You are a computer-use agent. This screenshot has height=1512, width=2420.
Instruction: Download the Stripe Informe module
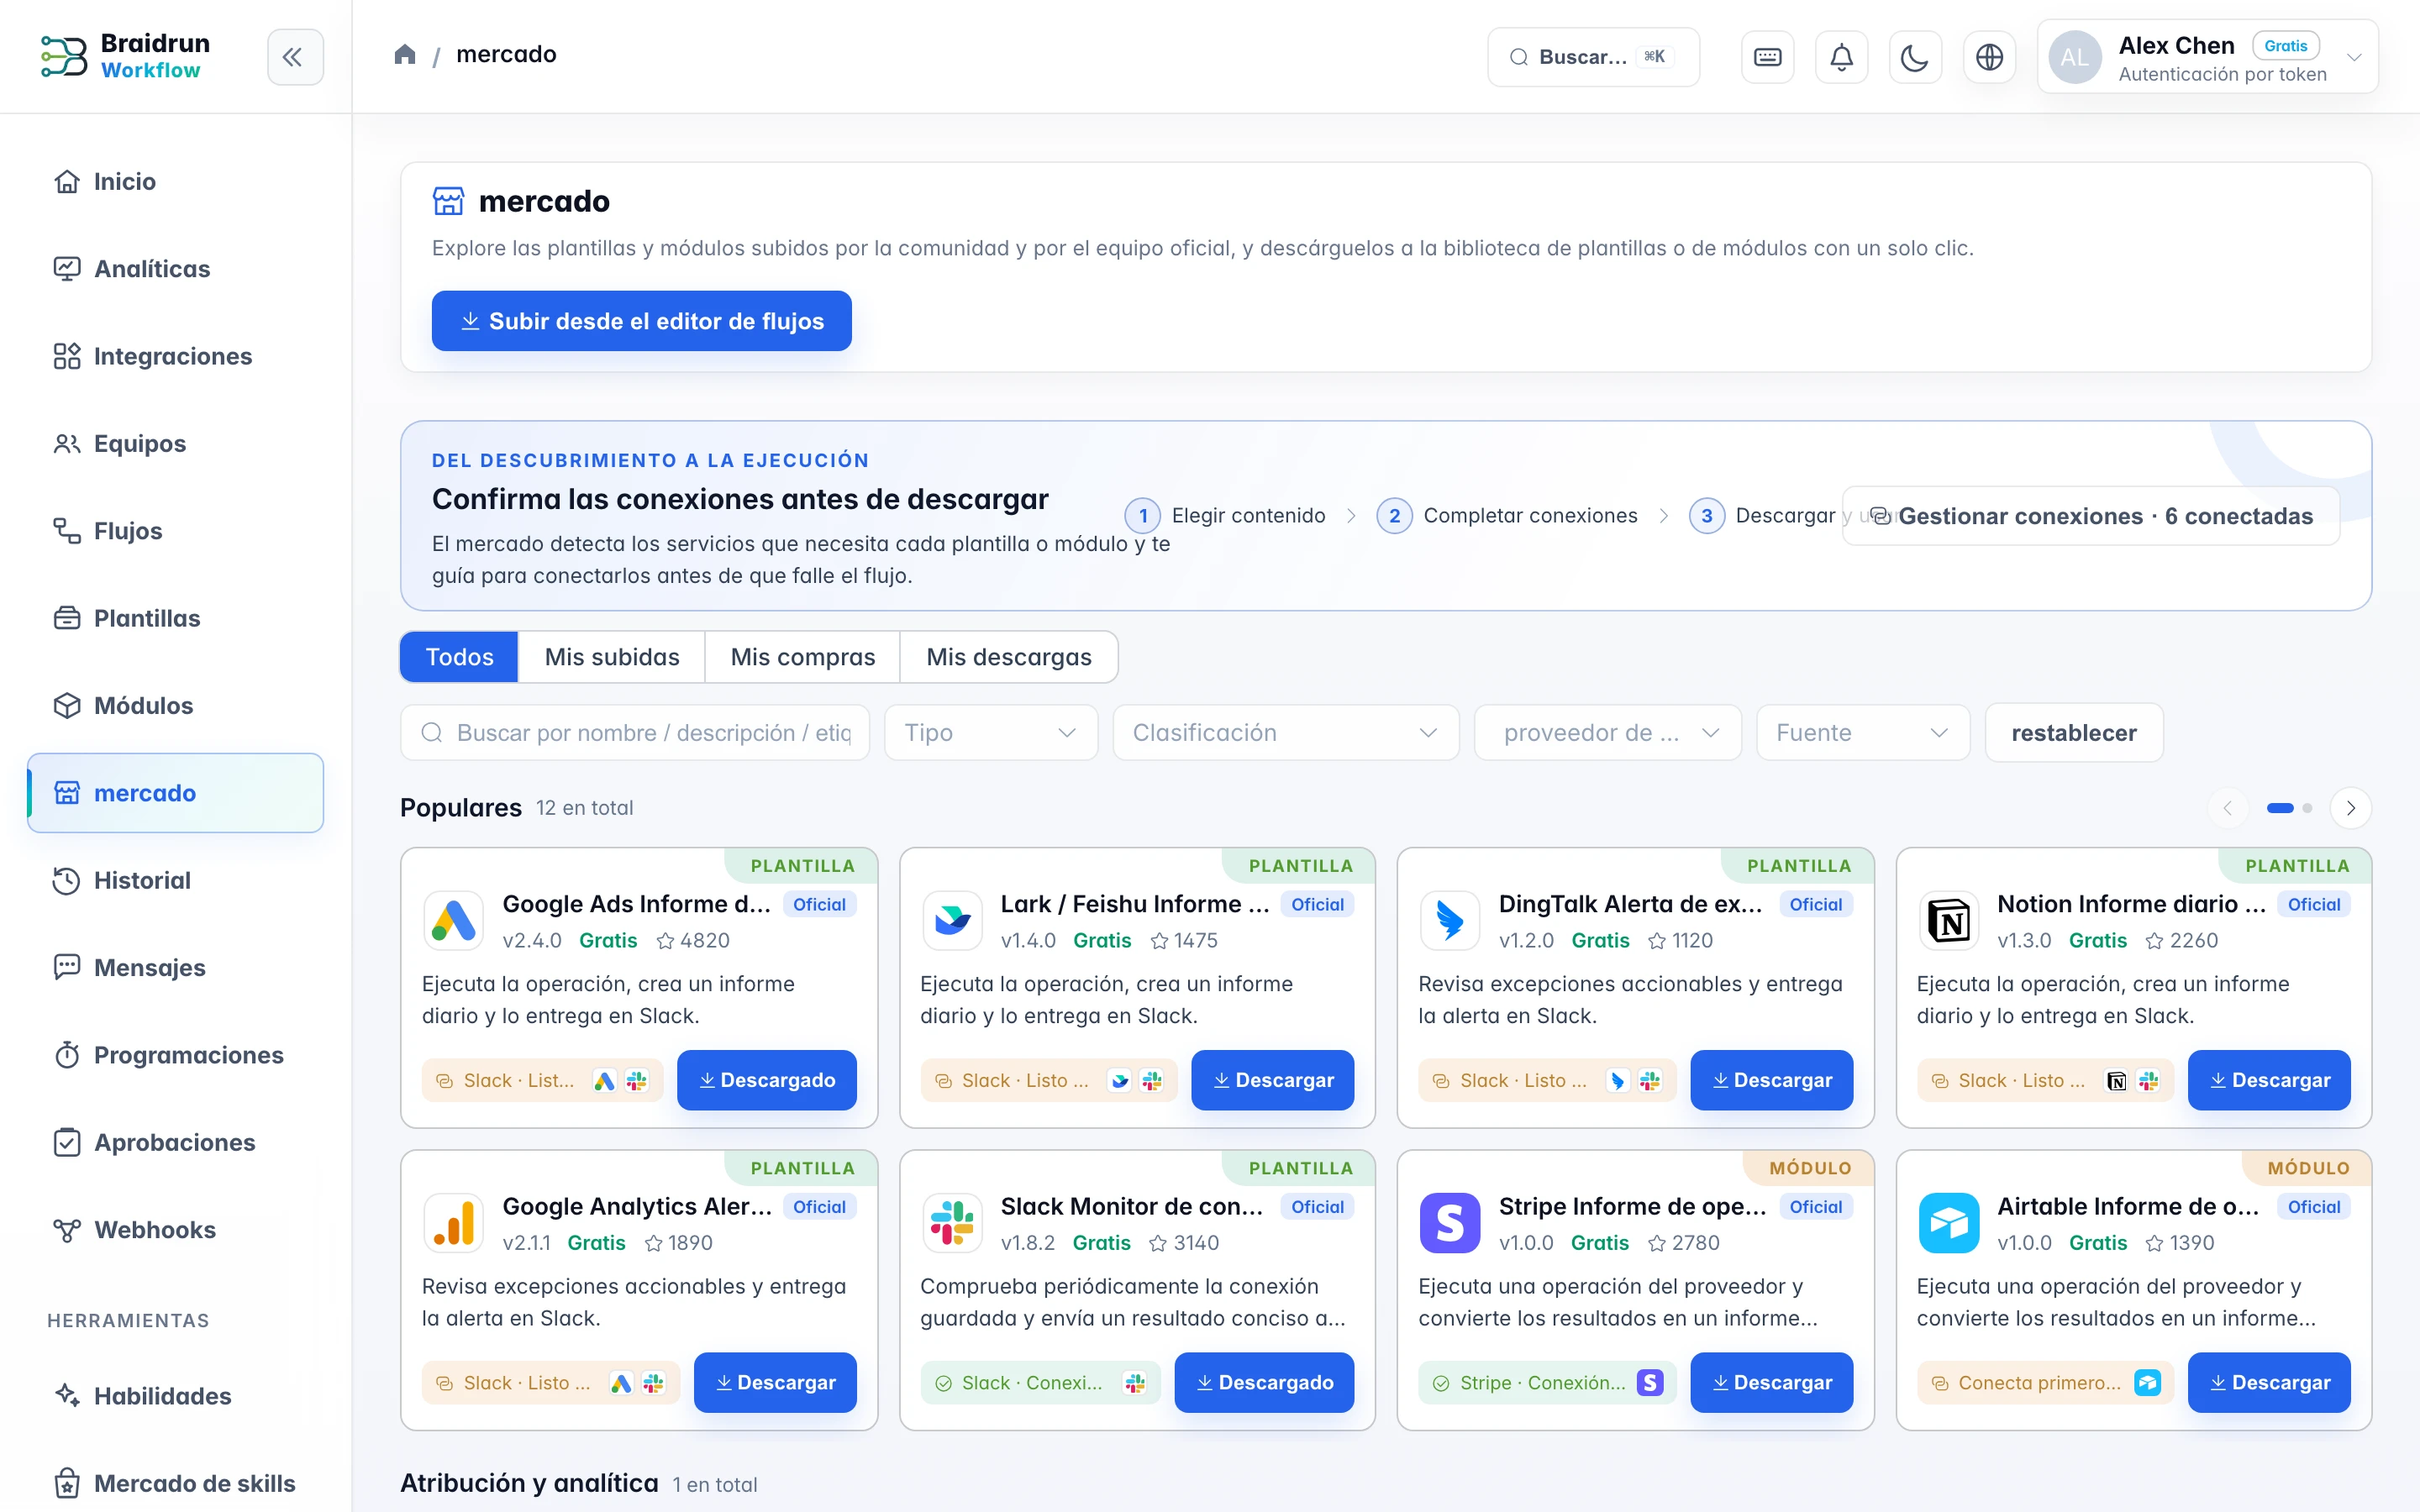click(x=1771, y=1382)
